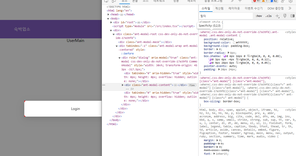Open color swatch for rgba 0.12 shadow
Image resolution: width=296 pixels, height=156 pixels.
(x=237, y=59)
